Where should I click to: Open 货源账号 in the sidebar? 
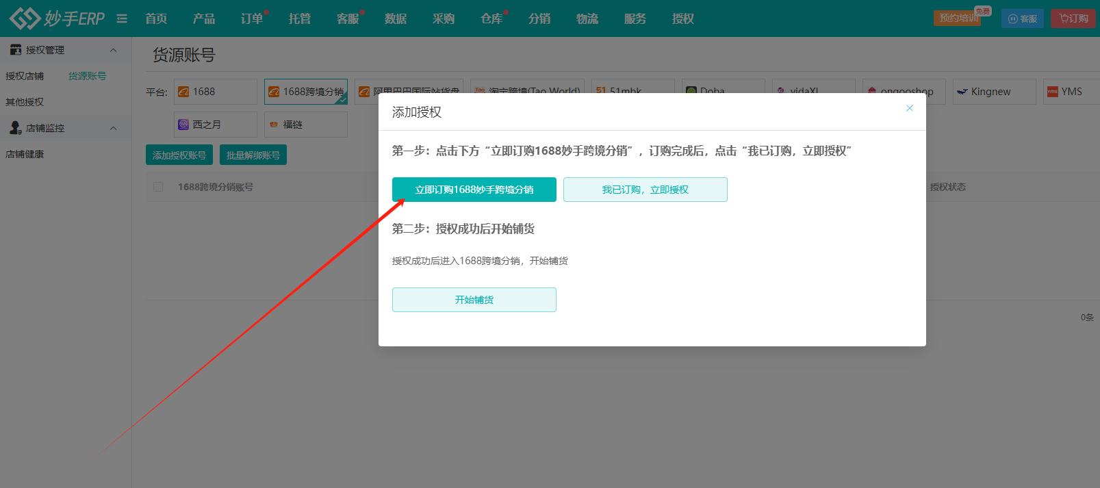click(87, 76)
